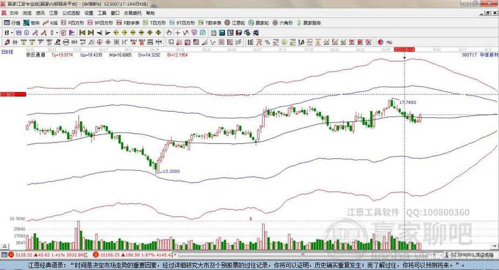The width and height of the screenshot is (499, 270).
Task: Click the stock code 300717 华信新材
Action: pyautogui.click(x=480, y=55)
